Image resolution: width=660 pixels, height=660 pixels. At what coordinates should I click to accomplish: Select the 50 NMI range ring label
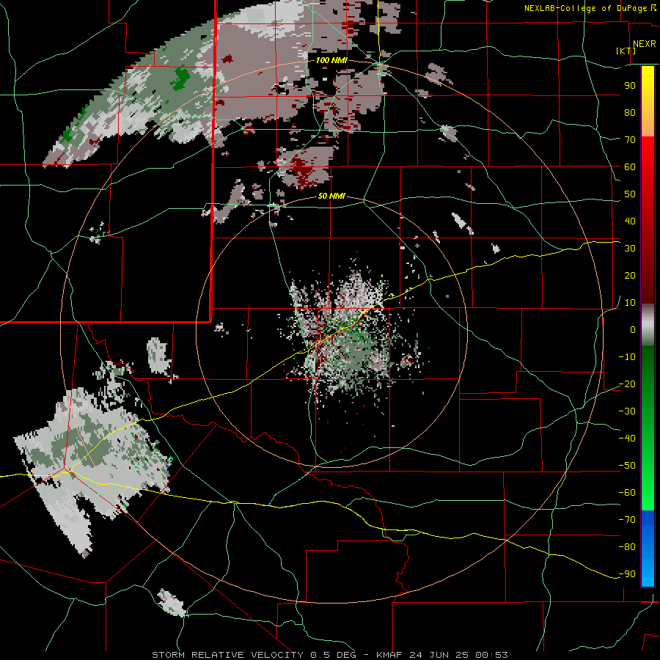pyautogui.click(x=331, y=196)
